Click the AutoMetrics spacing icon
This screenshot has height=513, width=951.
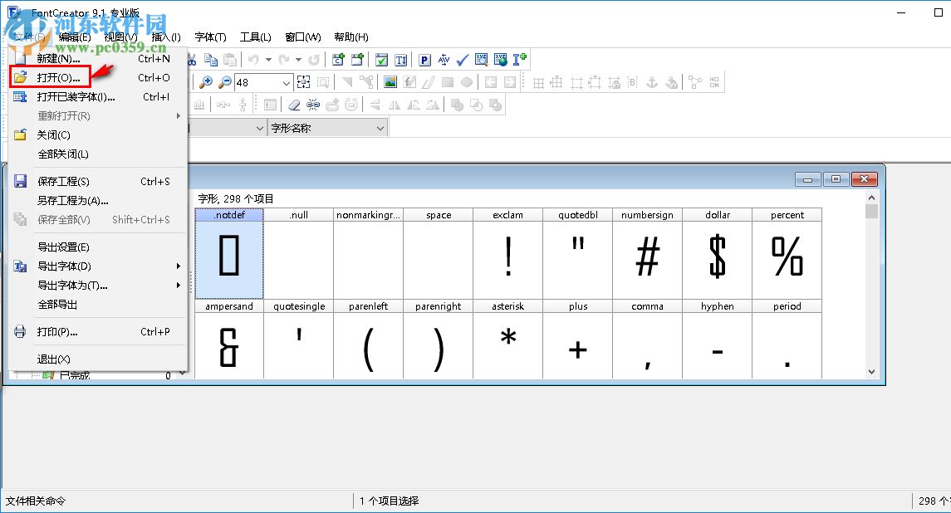click(444, 60)
